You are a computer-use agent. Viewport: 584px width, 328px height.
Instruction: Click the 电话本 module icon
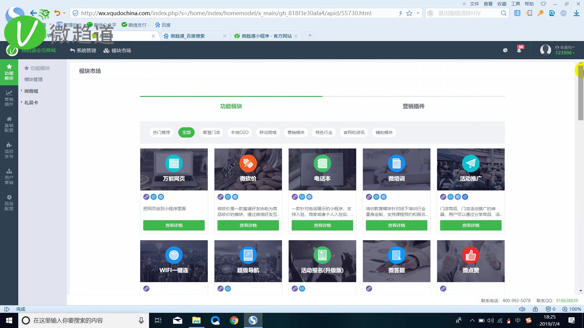coord(322,163)
